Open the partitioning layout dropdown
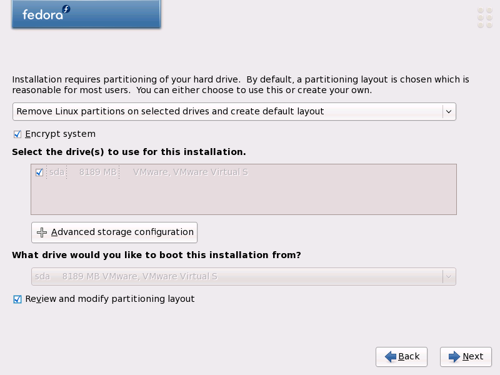This screenshot has width=500, height=375. [x=234, y=111]
